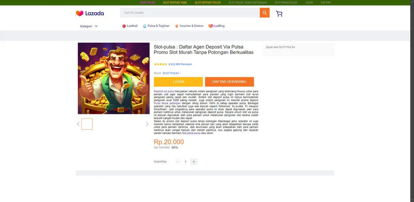Click the Pulsa & Tagihan phone icon

[x=145, y=26]
